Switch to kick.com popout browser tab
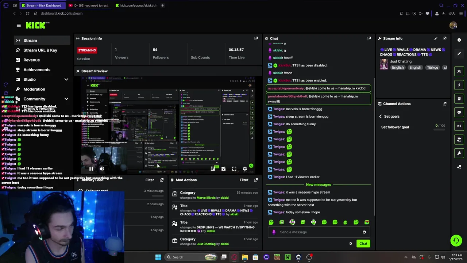This screenshot has height=263, width=467. 136,5
